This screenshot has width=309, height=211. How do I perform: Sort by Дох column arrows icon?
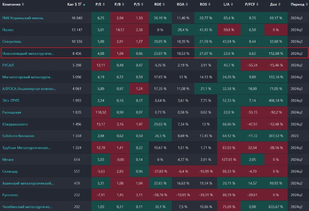(279, 4)
